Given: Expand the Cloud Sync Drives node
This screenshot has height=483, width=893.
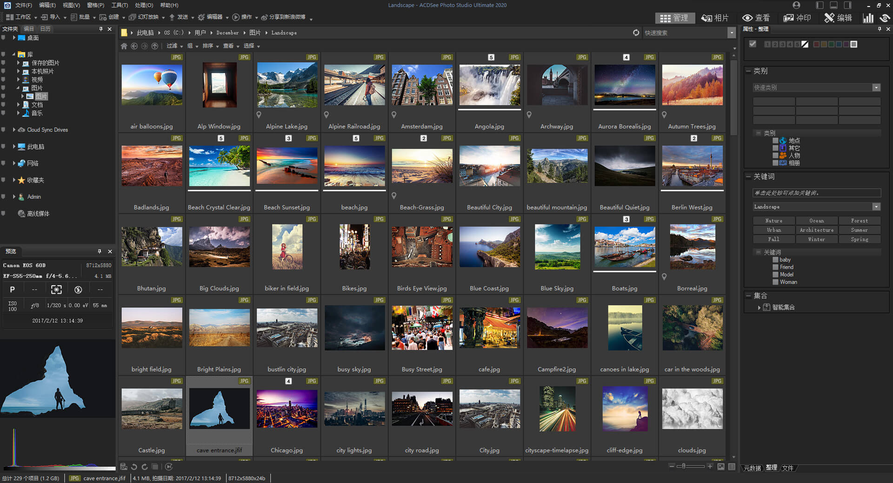Looking at the screenshot, I should 14,130.
